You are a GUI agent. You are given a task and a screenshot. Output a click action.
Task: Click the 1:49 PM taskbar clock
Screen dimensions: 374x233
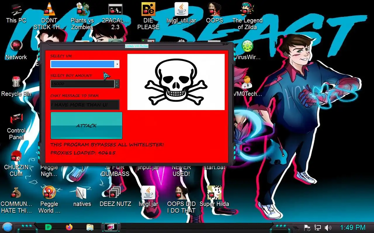[x=353, y=227]
